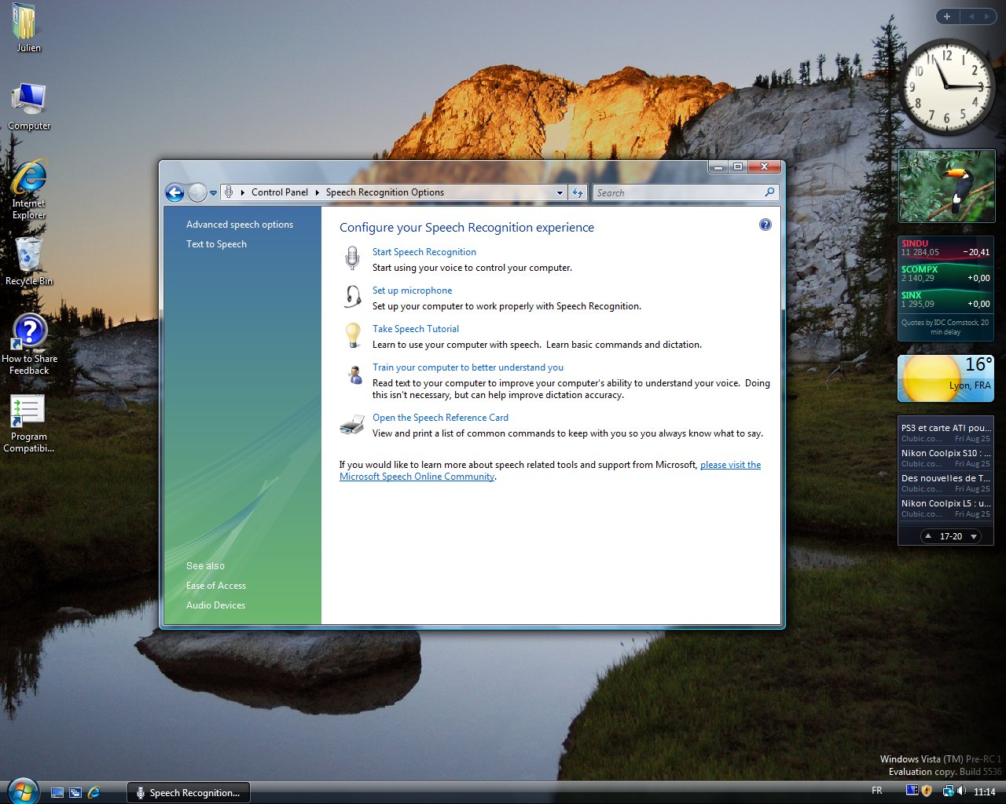Go back with the blue Back arrow
The image size is (1006, 804).
[175, 192]
